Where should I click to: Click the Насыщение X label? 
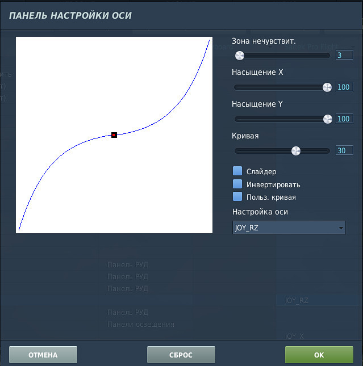[257, 73]
